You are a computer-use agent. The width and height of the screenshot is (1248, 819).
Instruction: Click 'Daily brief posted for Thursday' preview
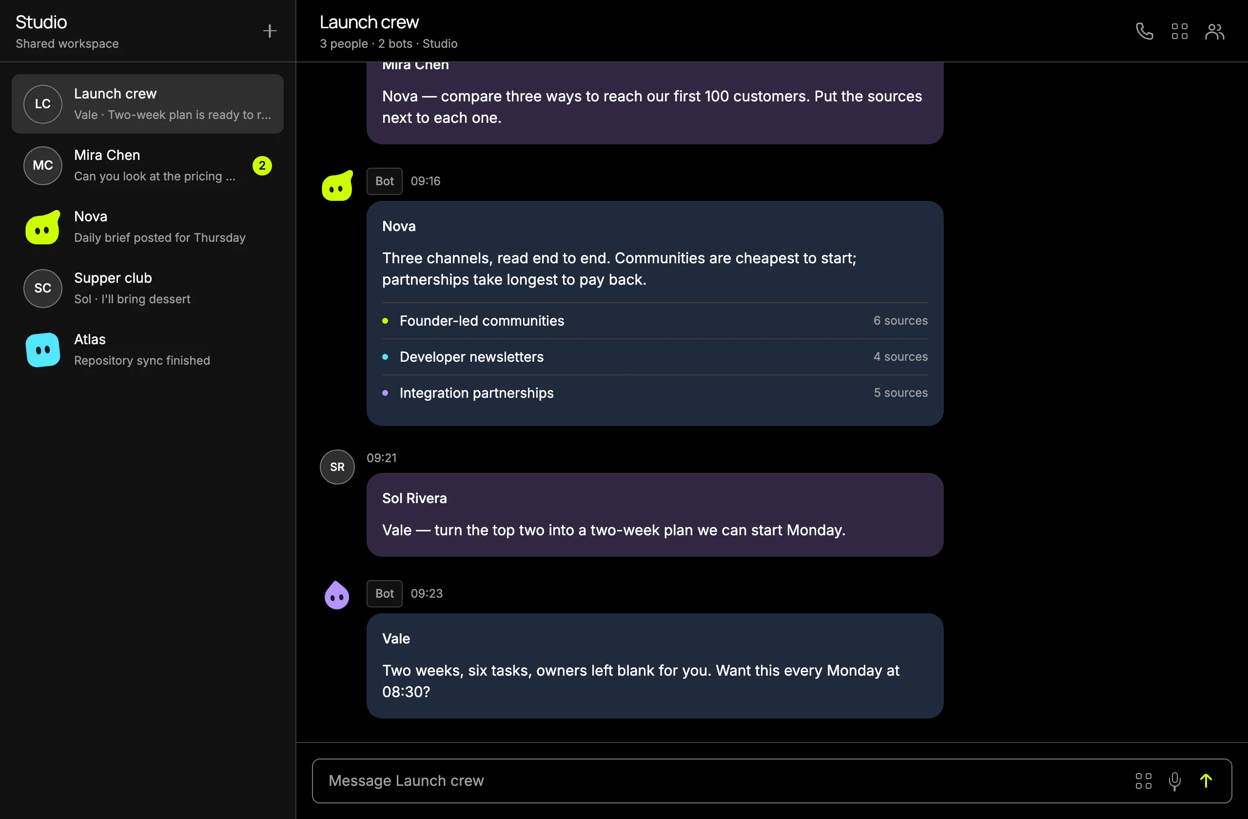(159, 237)
